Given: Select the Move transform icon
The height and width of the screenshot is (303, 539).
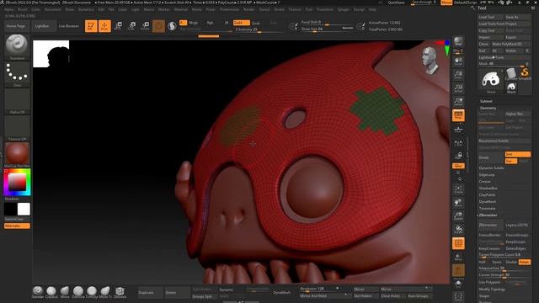Looking at the screenshot, I should point(118,26).
